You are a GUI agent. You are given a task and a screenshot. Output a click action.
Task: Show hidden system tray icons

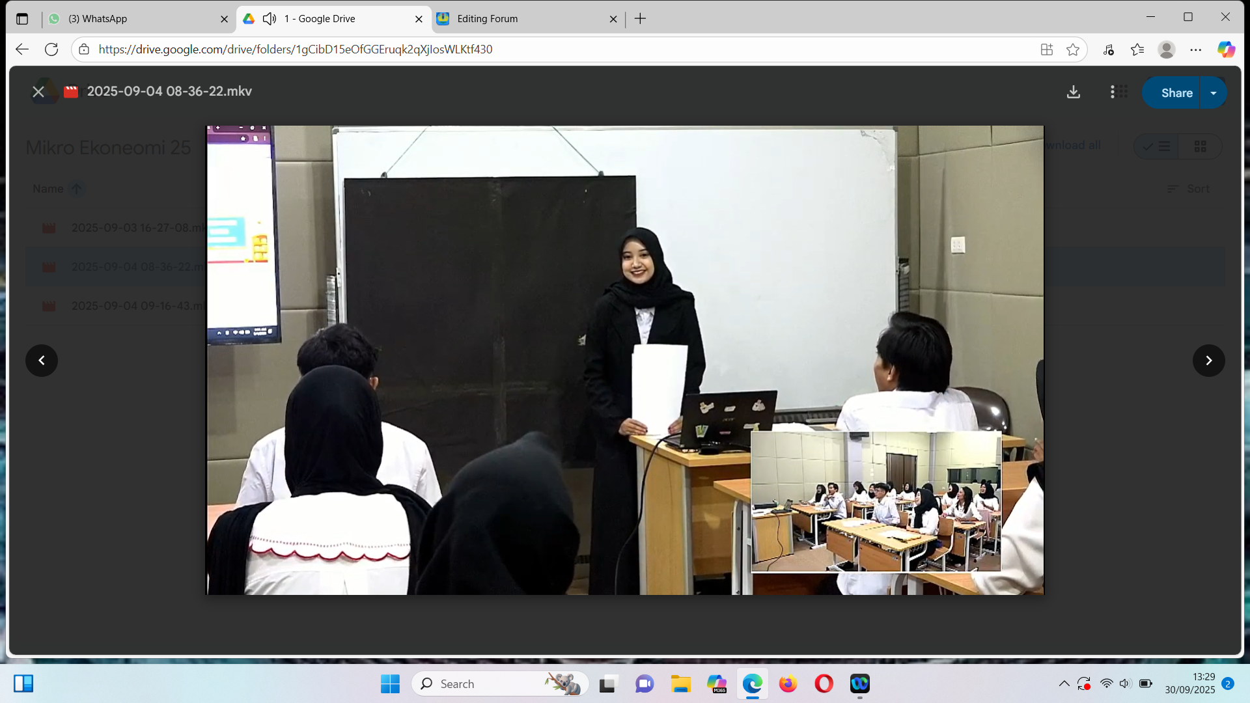pos(1064,683)
